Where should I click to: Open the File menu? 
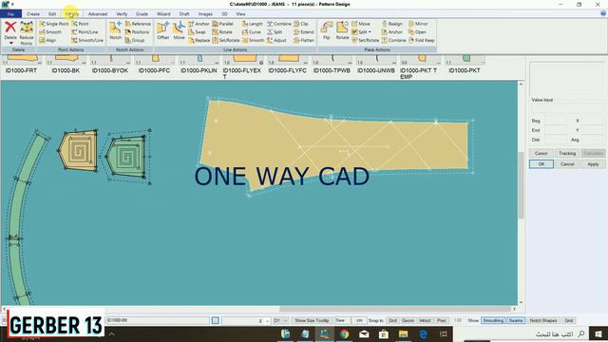[10, 14]
